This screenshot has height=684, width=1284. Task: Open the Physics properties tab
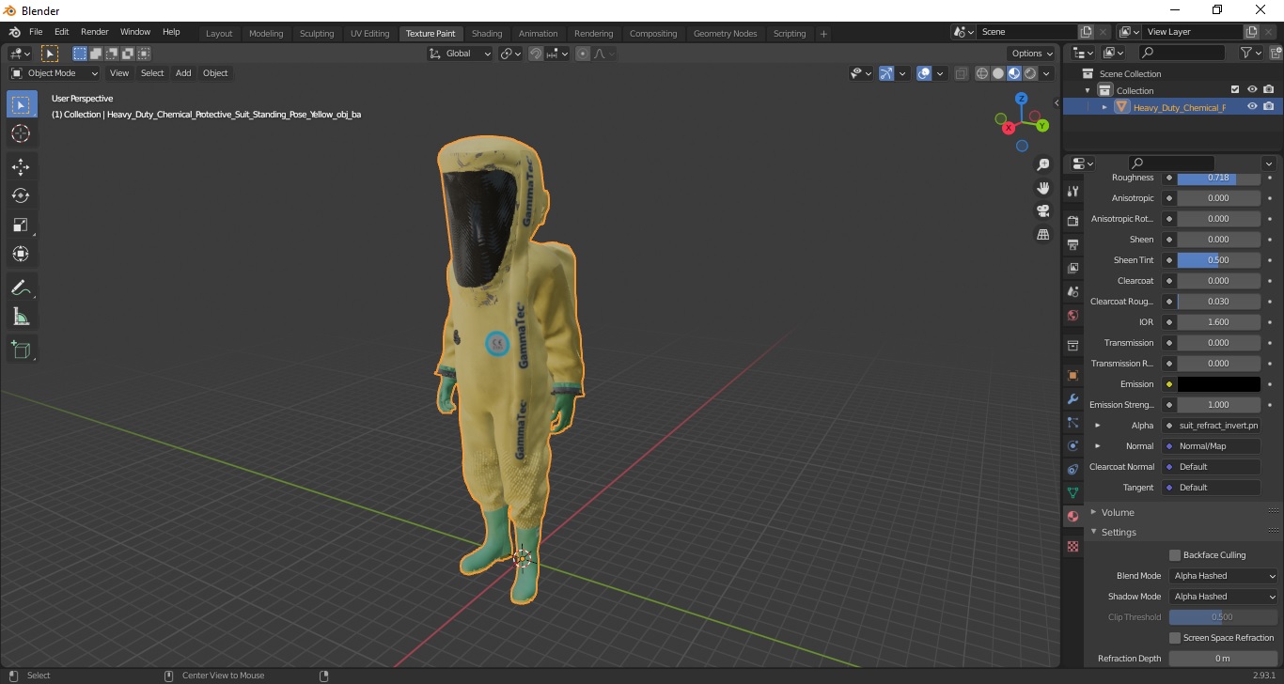[1073, 445]
